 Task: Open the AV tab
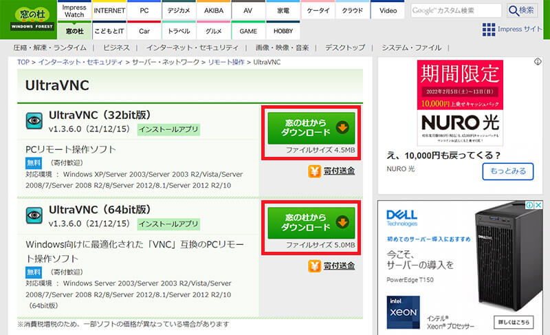(x=248, y=10)
